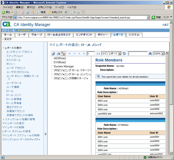This screenshot has width=174, height=160.
Task: Open the ツール(T) menu
Action: 59,7
